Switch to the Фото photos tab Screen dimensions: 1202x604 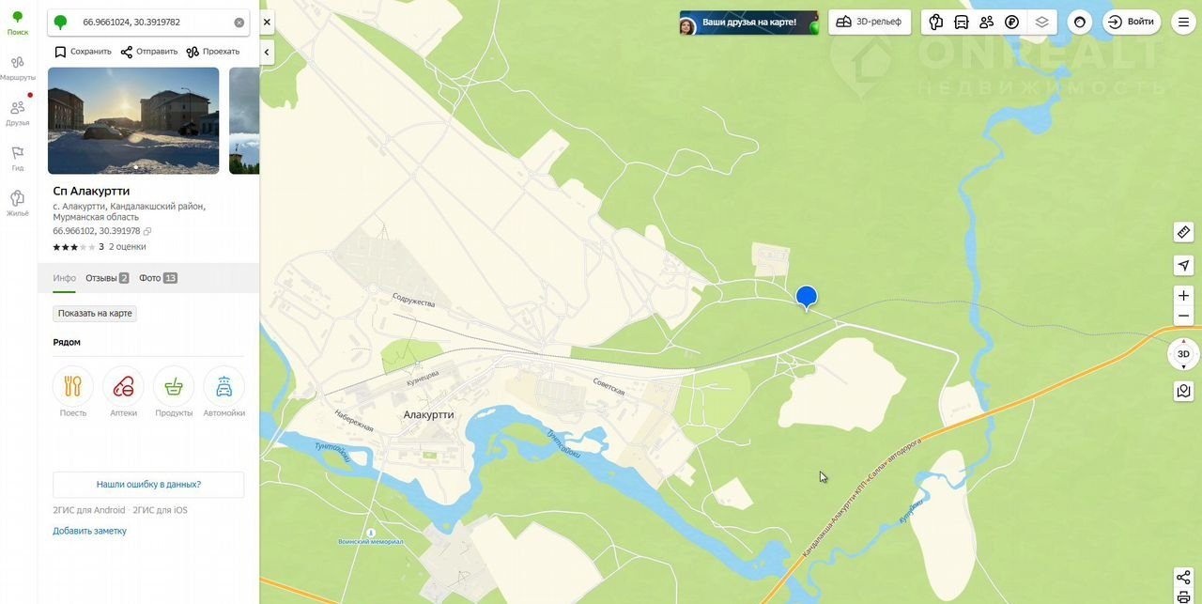pyautogui.click(x=158, y=278)
